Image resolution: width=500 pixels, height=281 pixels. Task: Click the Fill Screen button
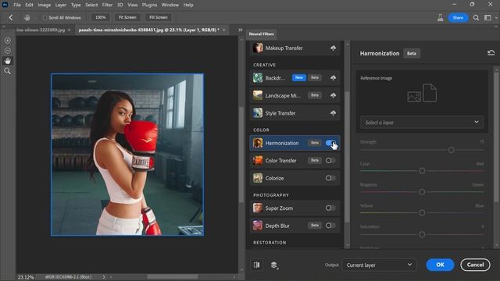pyautogui.click(x=158, y=17)
